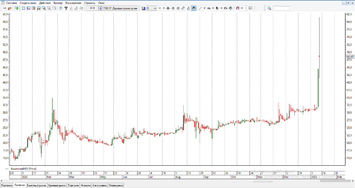This screenshot has height=188, width=355.
Task: Switch to the Алго-заявки tab
Action: [100, 185]
